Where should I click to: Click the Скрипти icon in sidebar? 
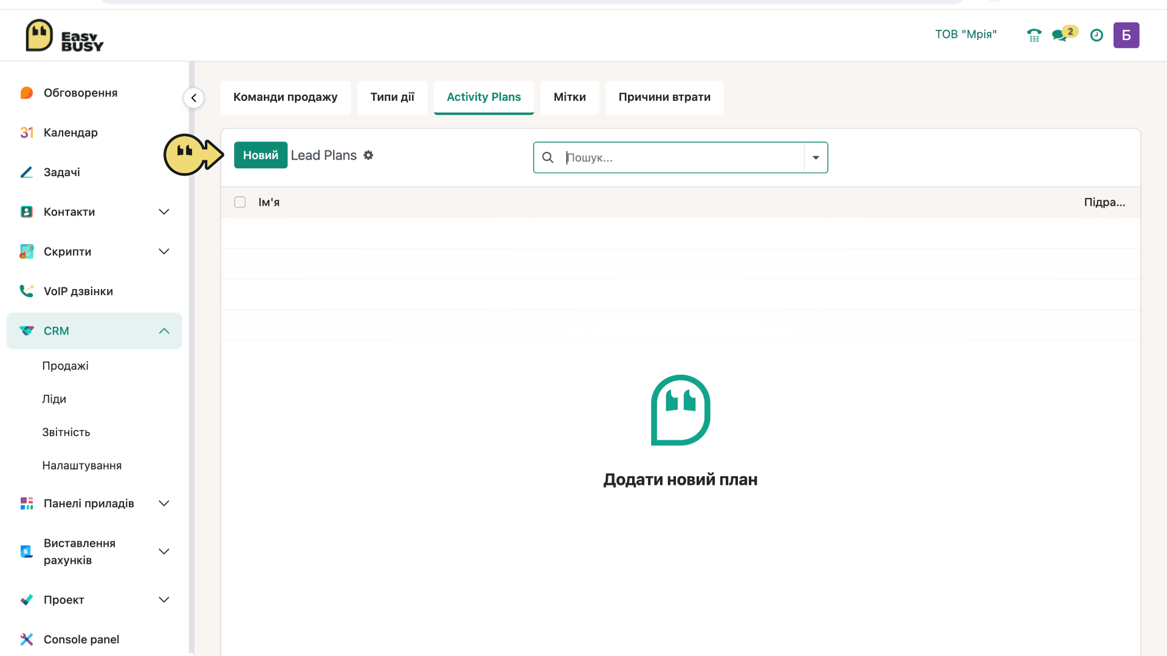(x=27, y=251)
